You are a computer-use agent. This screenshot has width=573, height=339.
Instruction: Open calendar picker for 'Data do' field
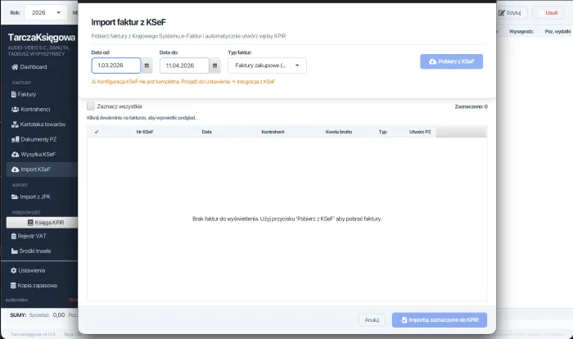[x=214, y=66]
